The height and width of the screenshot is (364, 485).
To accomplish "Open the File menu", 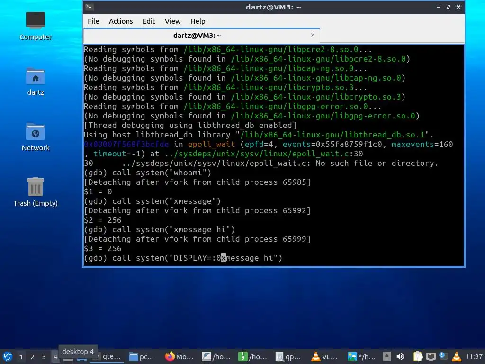I will [93, 21].
